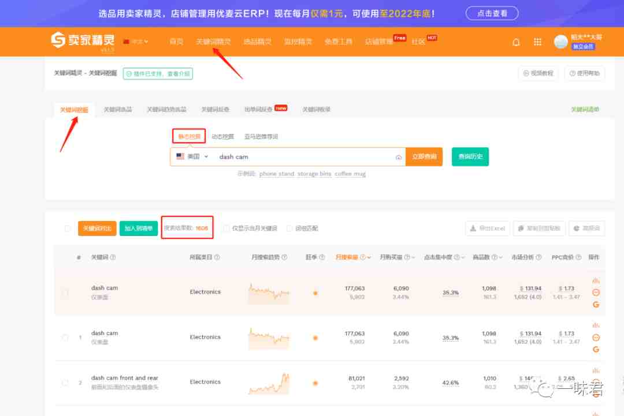624x416 pixels.
Task: Click the green 加入到清单 button
Action: pos(139,228)
